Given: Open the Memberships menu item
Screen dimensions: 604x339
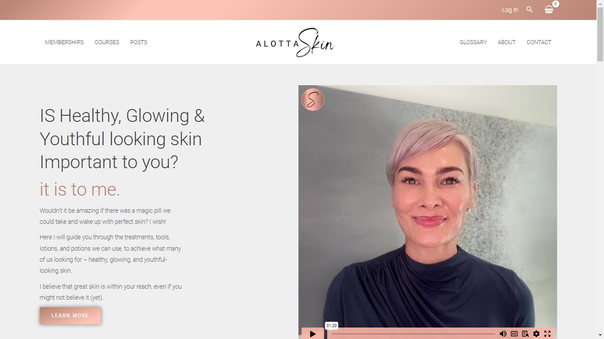Looking at the screenshot, I should click(64, 42).
